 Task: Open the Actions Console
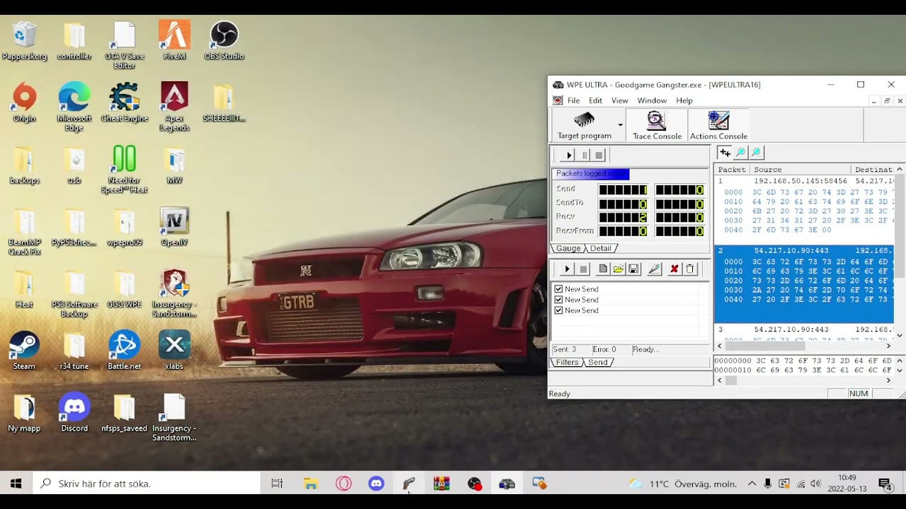718,126
